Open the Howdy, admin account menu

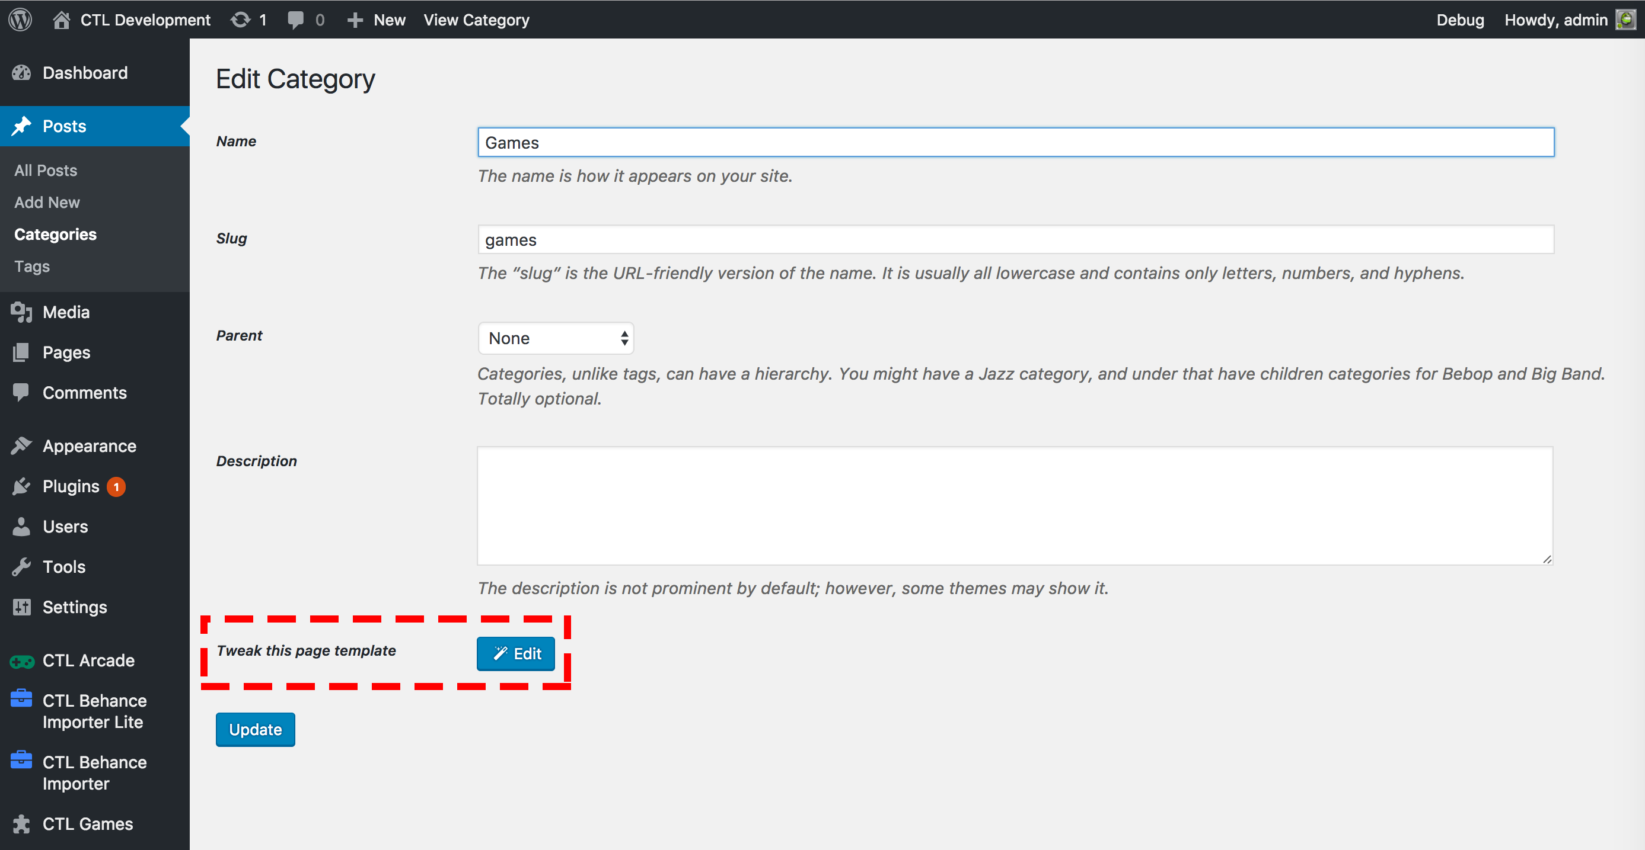point(1555,20)
